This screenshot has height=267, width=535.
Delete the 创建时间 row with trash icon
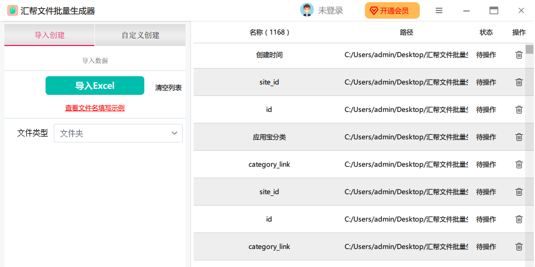pos(519,55)
